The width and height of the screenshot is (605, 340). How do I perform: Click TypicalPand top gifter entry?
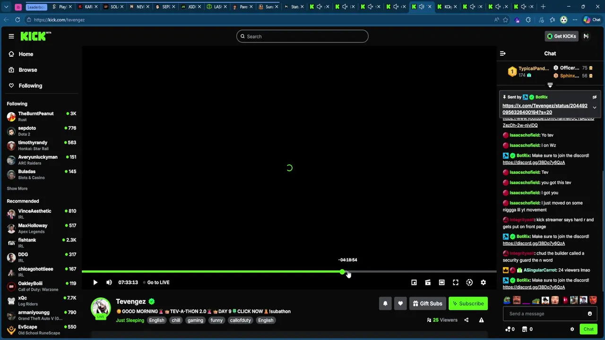pyautogui.click(x=528, y=72)
